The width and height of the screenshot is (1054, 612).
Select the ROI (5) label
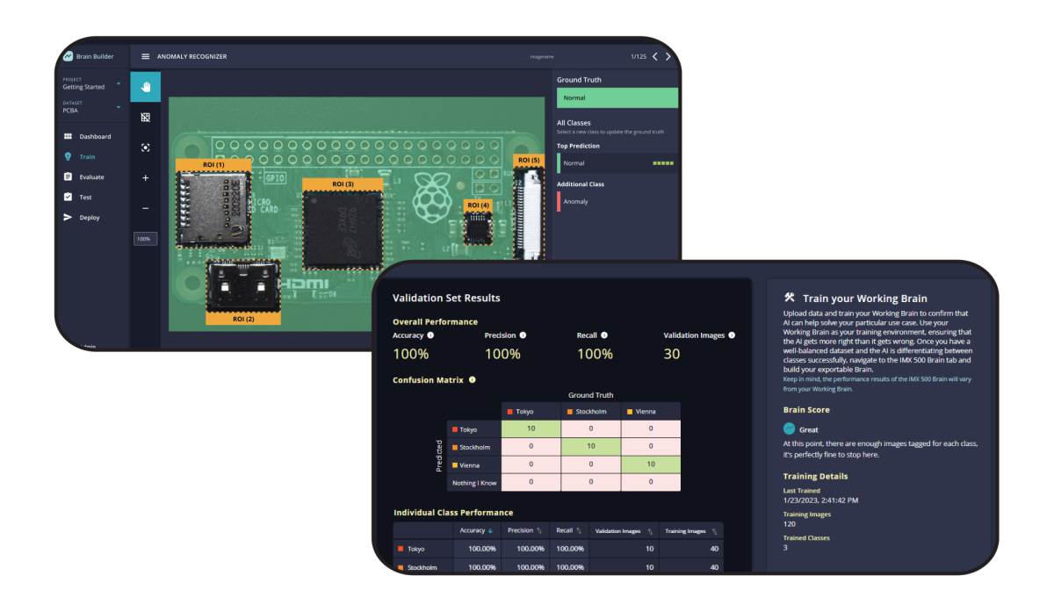(x=529, y=161)
